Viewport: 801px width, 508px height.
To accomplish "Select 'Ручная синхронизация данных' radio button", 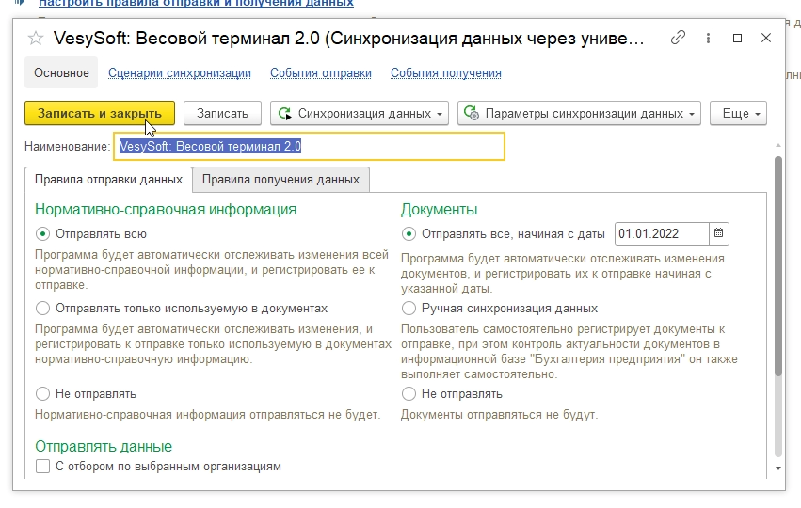I will click(x=409, y=308).
